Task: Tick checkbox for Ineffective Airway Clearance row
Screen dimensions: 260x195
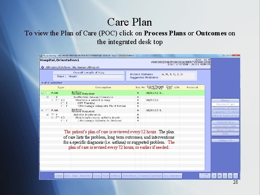Action: tap(52, 97)
